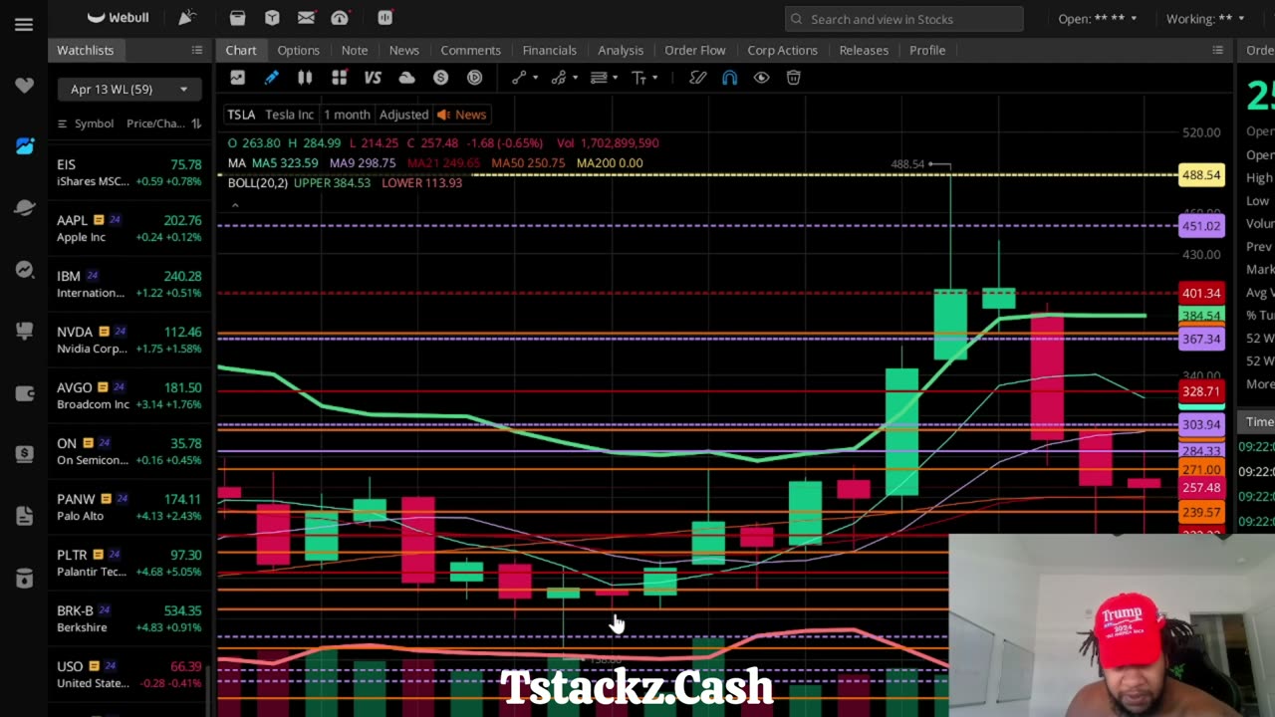Viewport: 1275px width, 717px height.
Task: Open the gauge dashboard icon in top bar
Action: point(340,17)
